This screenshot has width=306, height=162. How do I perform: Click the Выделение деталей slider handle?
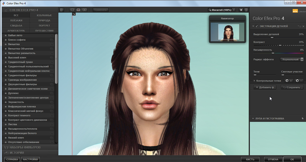pos(272,37)
